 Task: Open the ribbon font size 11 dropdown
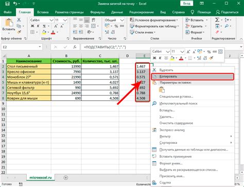65,20
